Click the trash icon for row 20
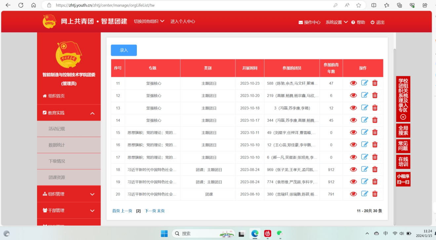The height and width of the screenshot is (240, 436). pyautogui.click(x=375, y=194)
